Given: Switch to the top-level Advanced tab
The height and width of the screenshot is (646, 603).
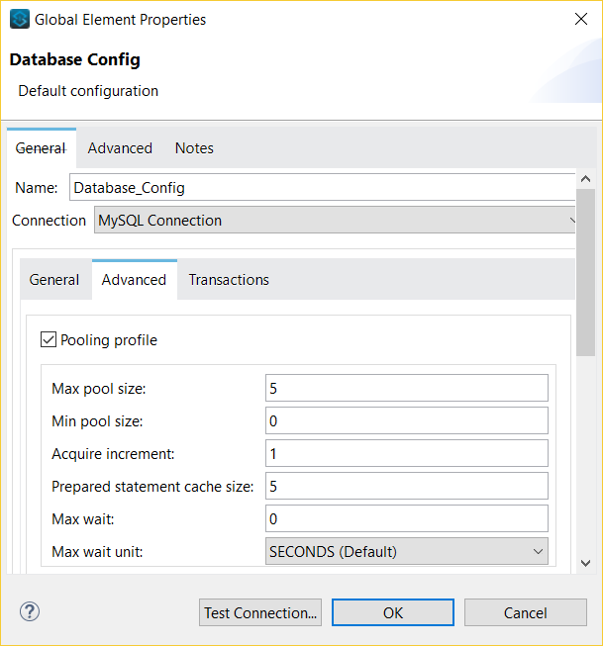Looking at the screenshot, I should click(120, 148).
